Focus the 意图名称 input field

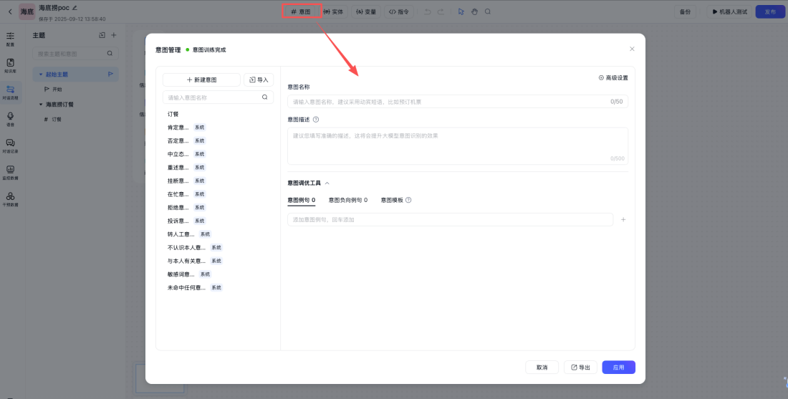[458, 102]
